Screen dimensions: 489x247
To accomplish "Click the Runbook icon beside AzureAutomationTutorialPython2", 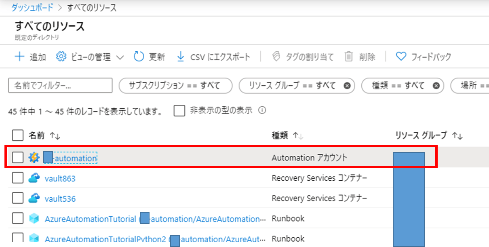I will [34, 239].
